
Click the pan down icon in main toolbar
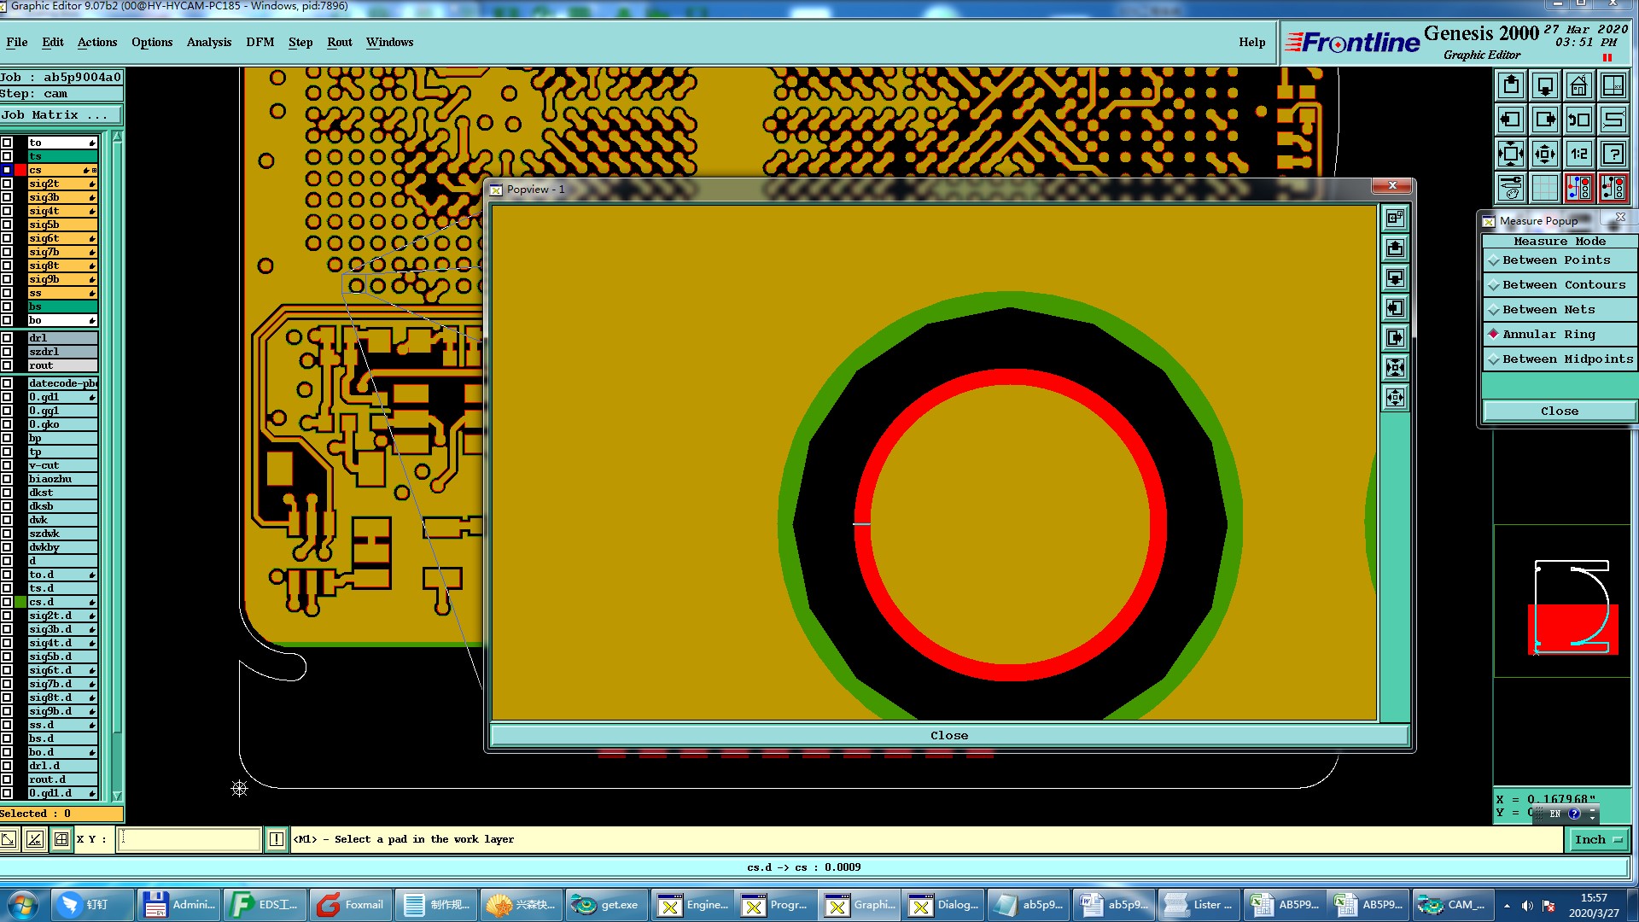point(1545,85)
